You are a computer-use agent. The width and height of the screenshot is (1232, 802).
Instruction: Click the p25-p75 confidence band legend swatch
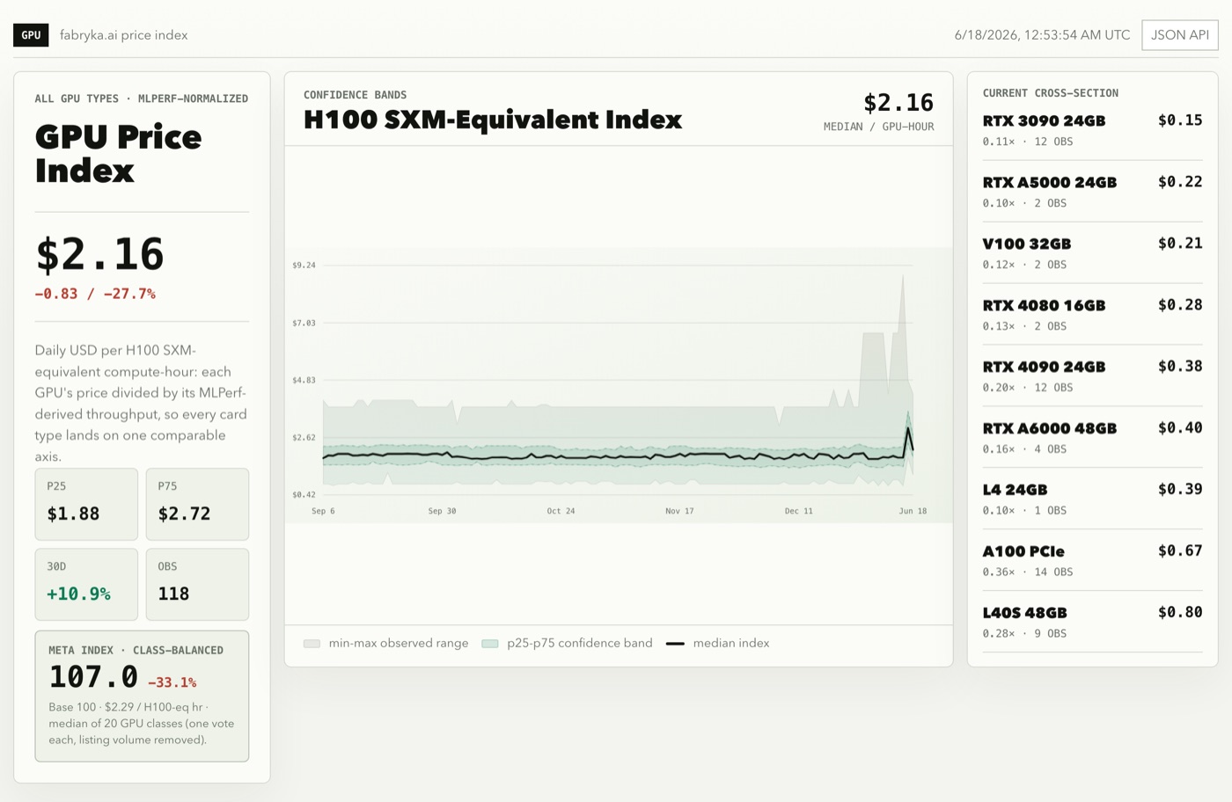coord(490,644)
